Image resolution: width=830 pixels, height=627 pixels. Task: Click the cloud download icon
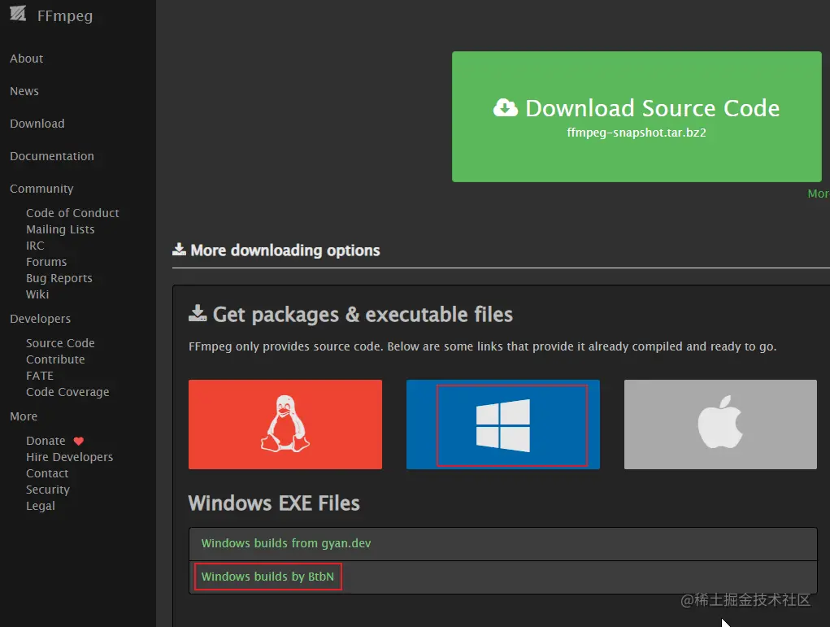pyautogui.click(x=506, y=108)
